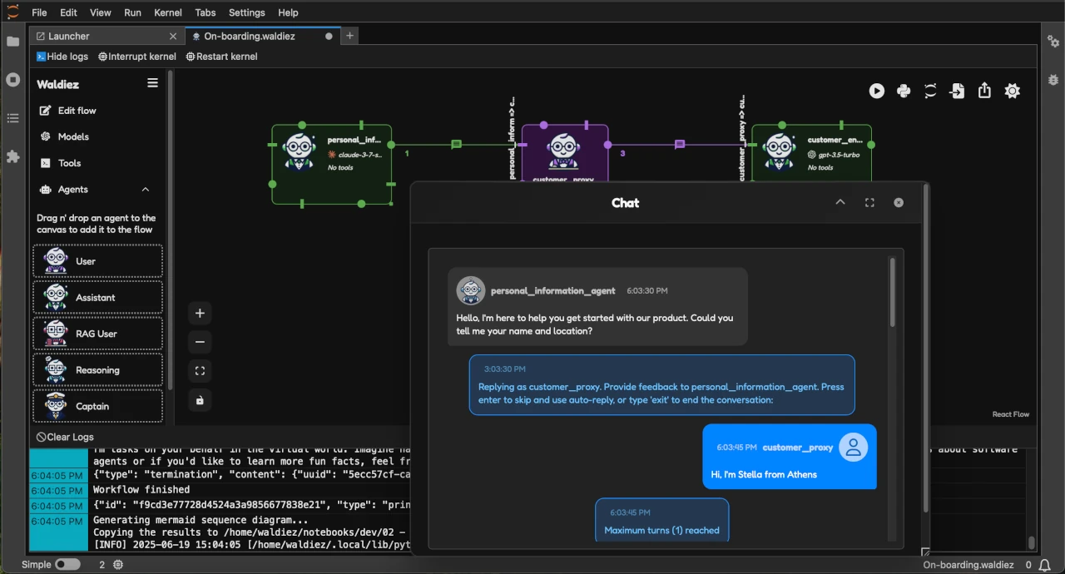Export the flow to Python via Python icon
1065x574 pixels.
pos(904,91)
